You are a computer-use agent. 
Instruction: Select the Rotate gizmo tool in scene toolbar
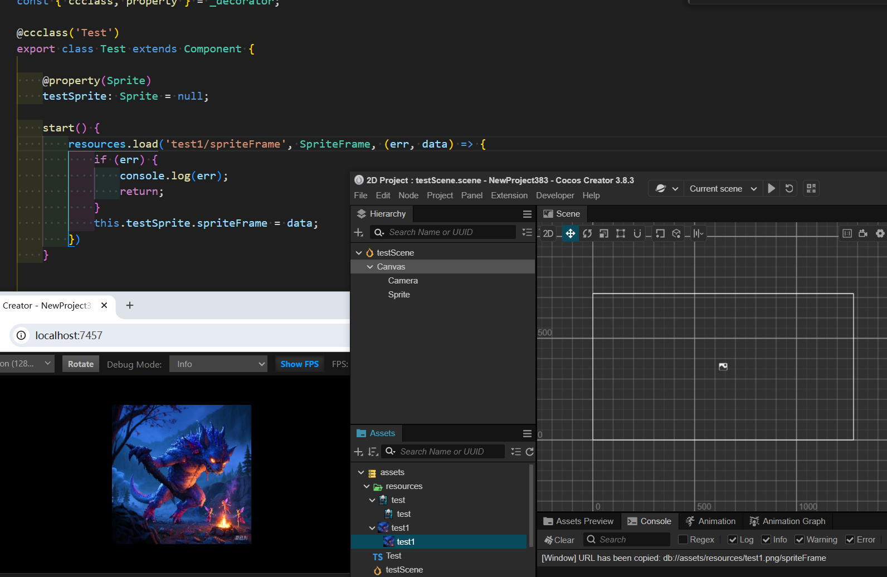coord(587,233)
